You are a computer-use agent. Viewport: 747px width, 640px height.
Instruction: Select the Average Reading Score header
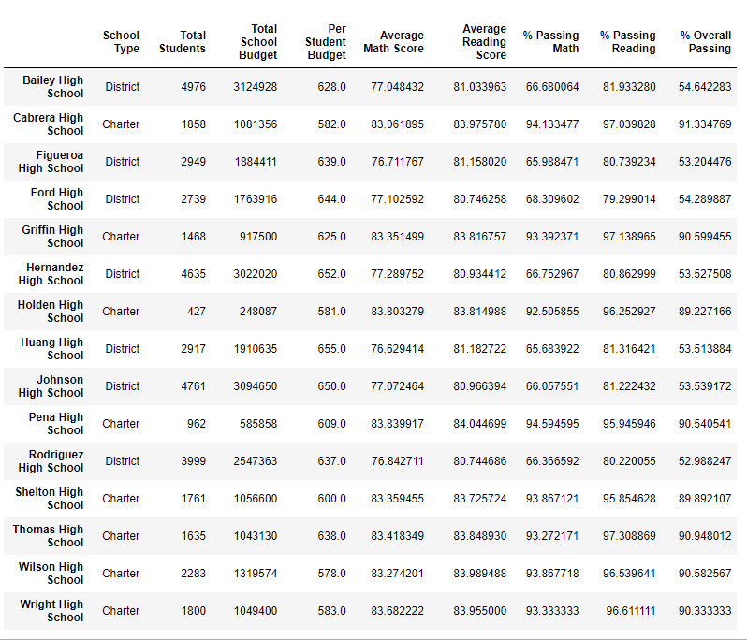[484, 42]
